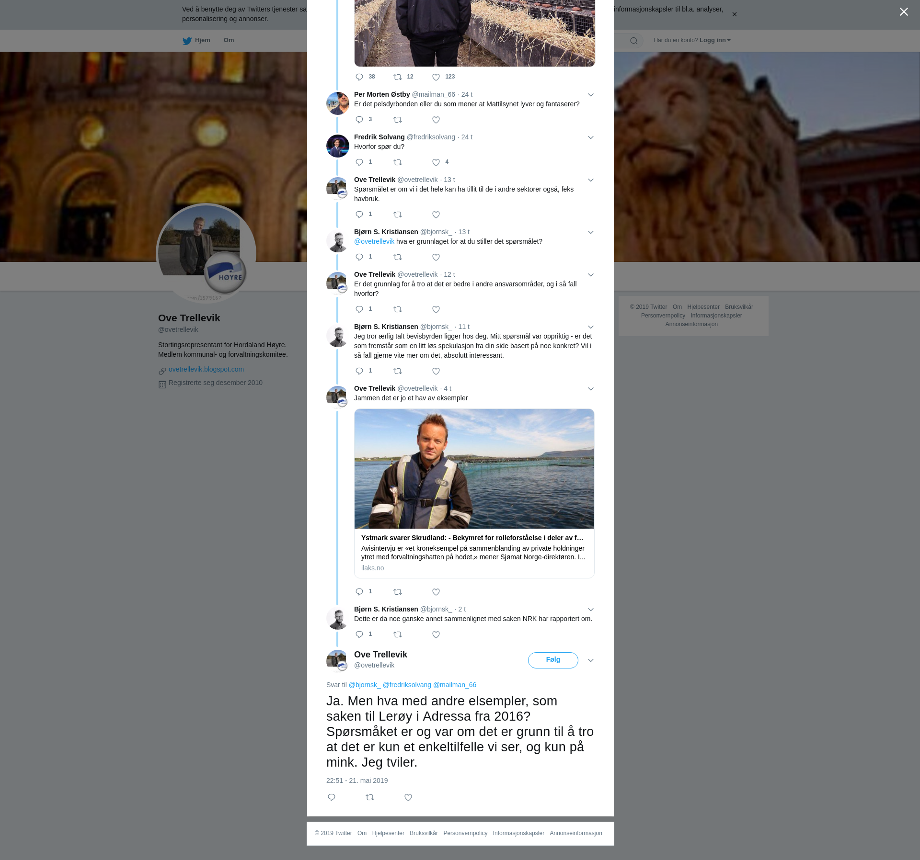Reply to the main tweet at bottom
Screen dimensions: 920x860
click(x=331, y=797)
